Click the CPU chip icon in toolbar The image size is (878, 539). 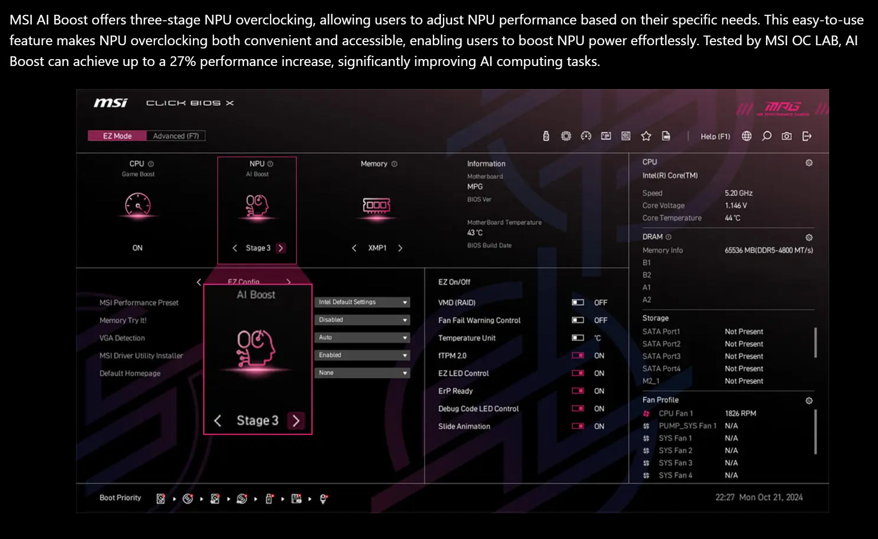click(566, 136)
